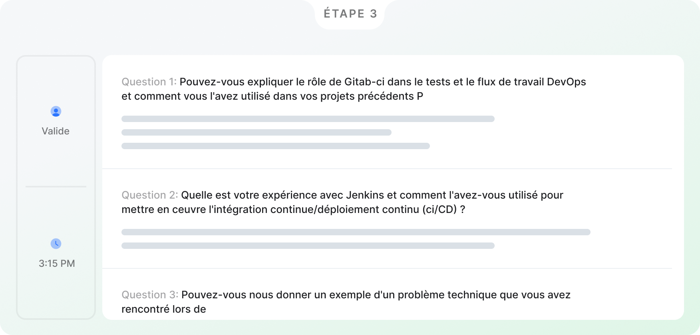Viewport: 700px width, 335px height.
Task: Click the Question 3 label text
Action: tap(150, 295)
